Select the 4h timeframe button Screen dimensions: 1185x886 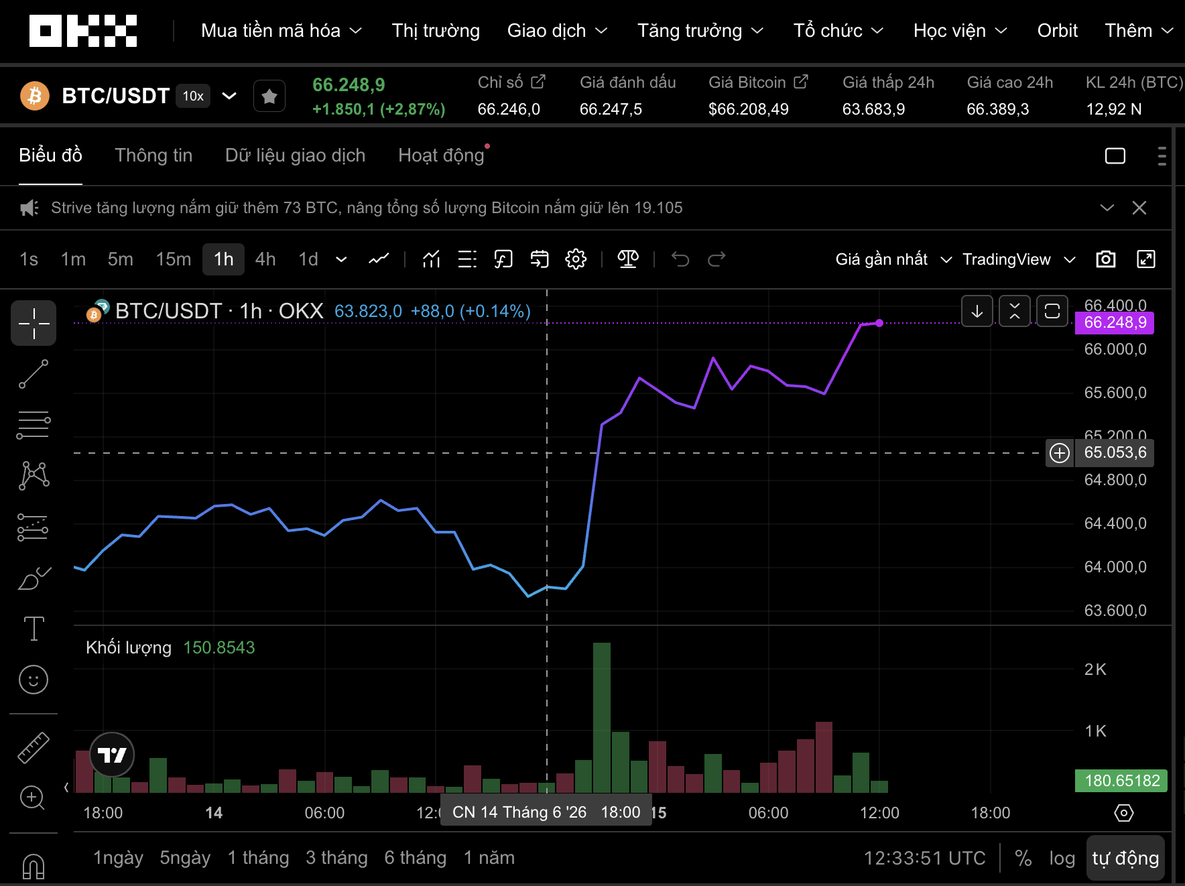click(x=265, y=259)
